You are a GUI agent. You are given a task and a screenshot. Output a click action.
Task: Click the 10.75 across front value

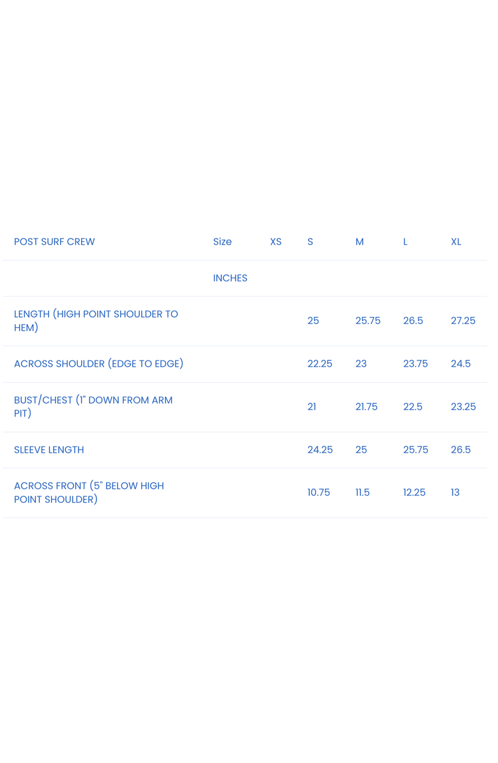point(319,493)
